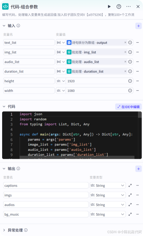This screenshot has height=236, width=143.
Task: Open type dropdown for text_list row
Action: (x=61, y=43)
